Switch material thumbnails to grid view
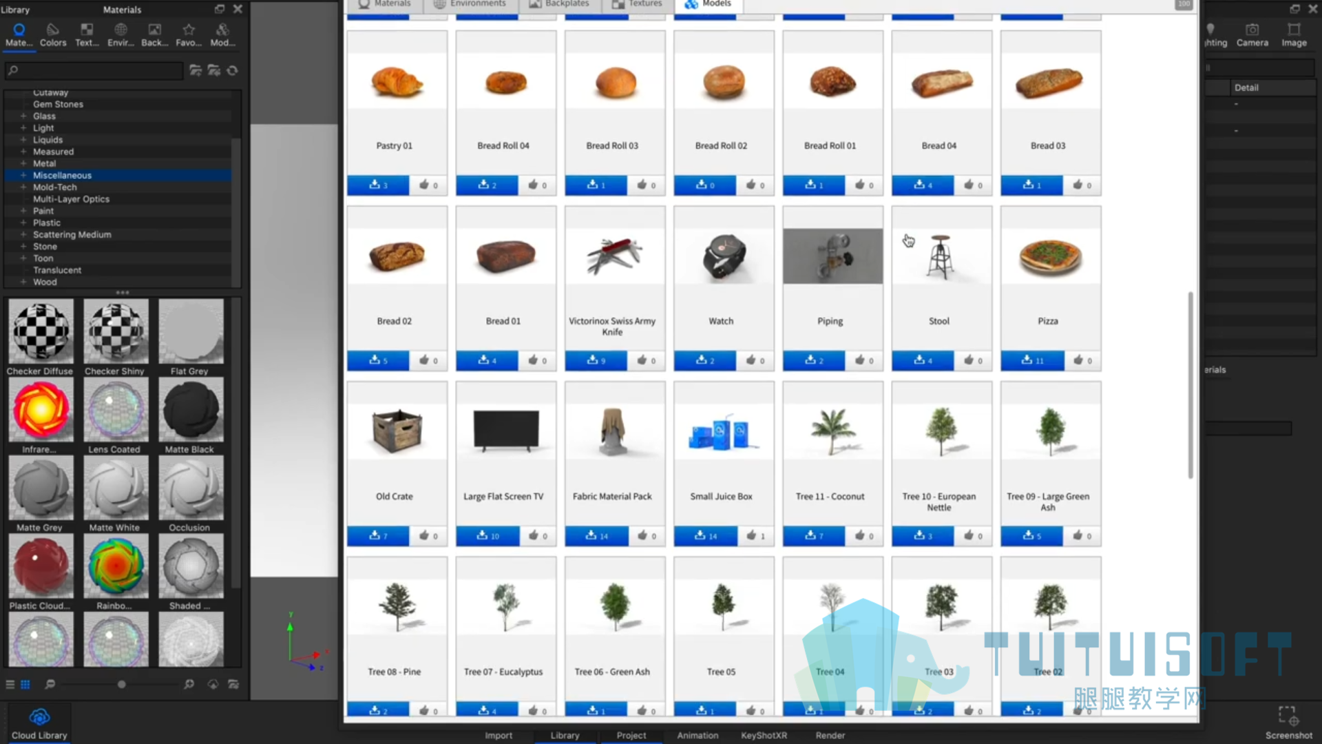 pyautogui.click(x=25, y=684)
